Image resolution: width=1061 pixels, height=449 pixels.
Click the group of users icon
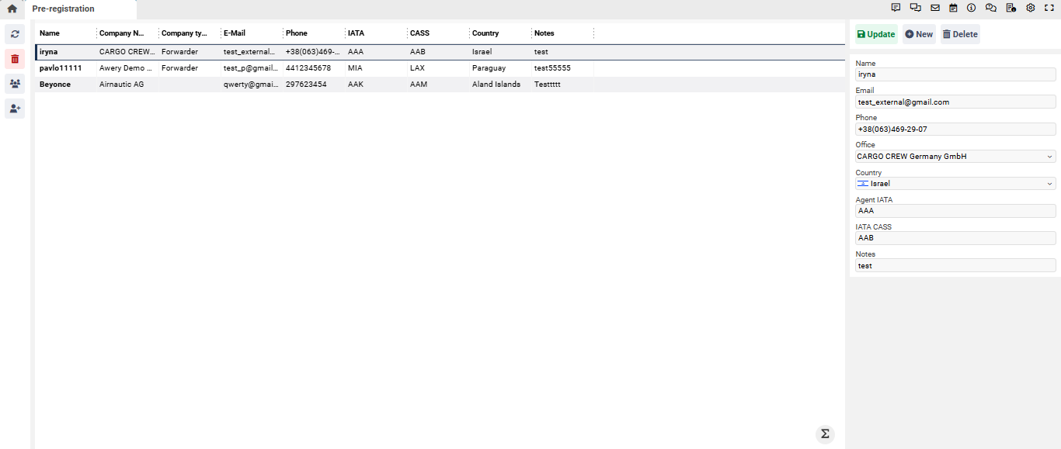pyautogui.click(x=14, y=84)
